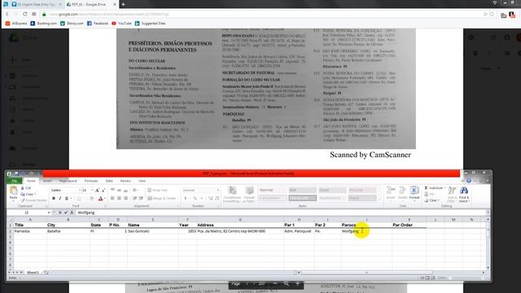Toggle align text right
521x293 pixels.
pyautogui.click(x=125, y=199)
